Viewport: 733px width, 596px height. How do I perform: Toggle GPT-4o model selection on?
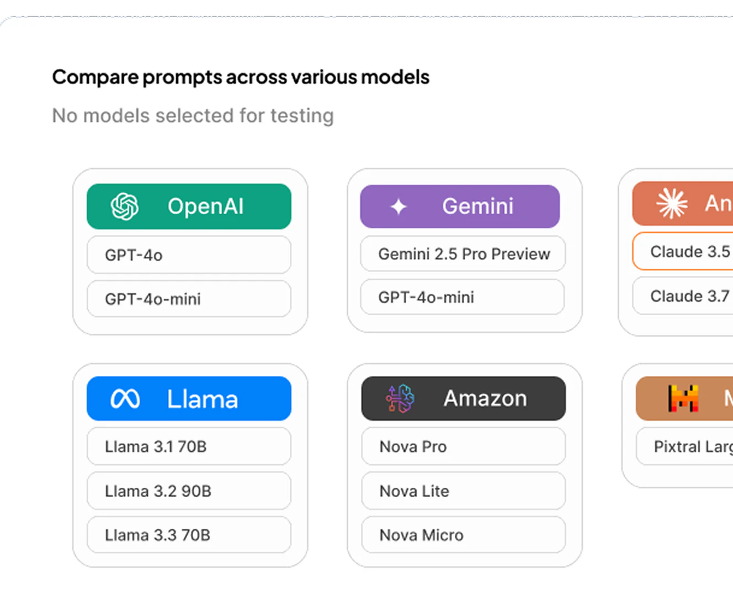pyautogui.click(x=189, y=255)
